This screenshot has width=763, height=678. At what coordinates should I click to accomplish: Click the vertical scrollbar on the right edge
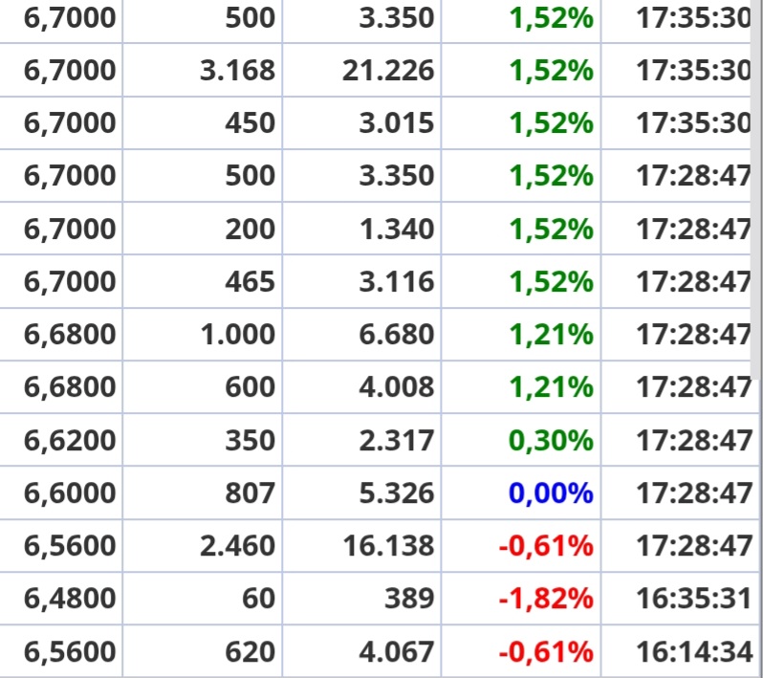[757, 191]
